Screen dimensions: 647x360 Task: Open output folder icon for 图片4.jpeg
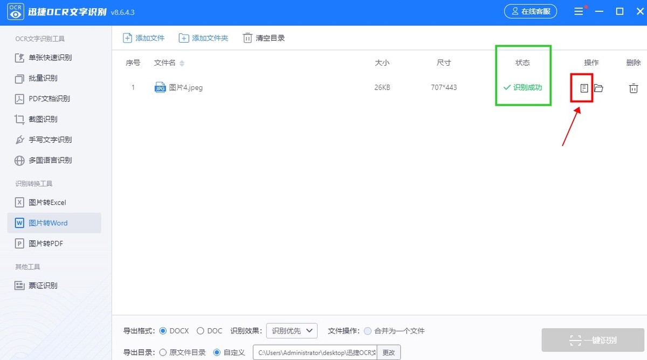pyautogui.click(x=598, y=88)
